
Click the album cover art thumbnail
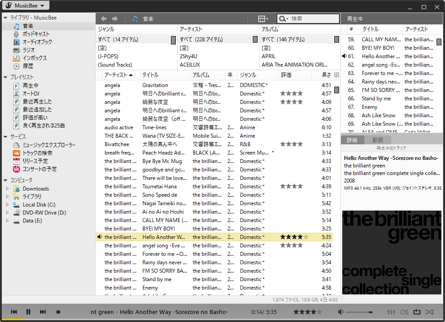click(392, 253)
